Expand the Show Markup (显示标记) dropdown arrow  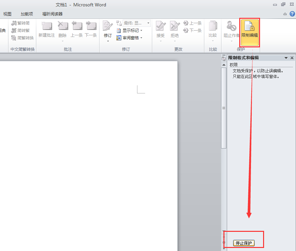pyautogui.click(x=141, y=30)
